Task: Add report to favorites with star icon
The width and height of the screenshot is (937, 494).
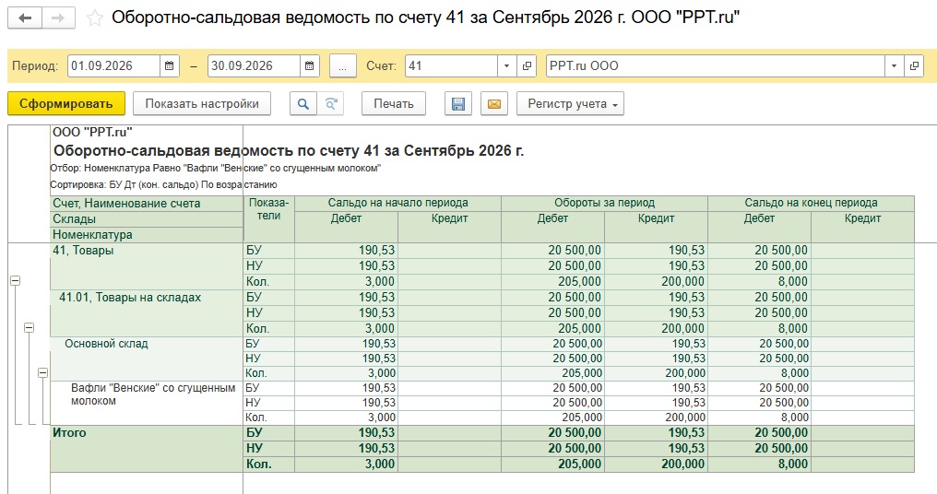Action: 94,18
